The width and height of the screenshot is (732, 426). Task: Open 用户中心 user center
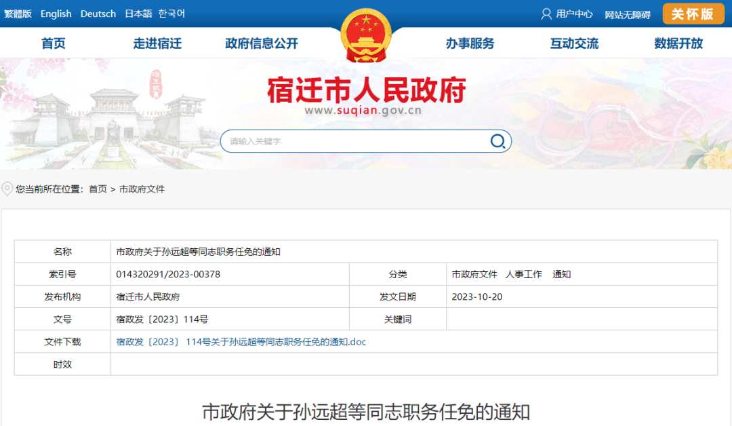pyautogui.click(x=574, y=14)
